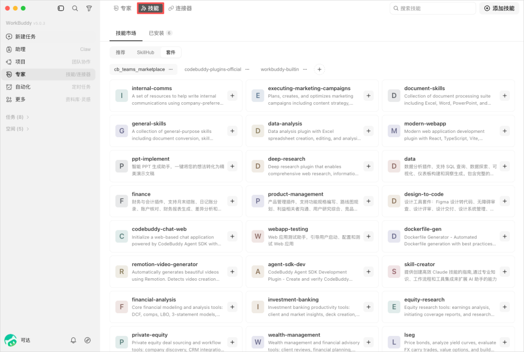Click the 可达 user avatar

11,340
